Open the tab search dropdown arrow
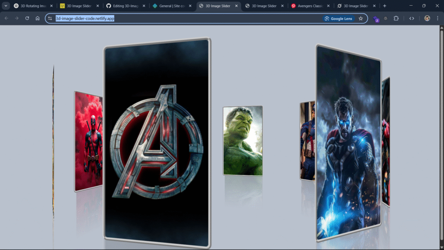The image size is (444, 250). pyautogui.click(x=6, y=6)
